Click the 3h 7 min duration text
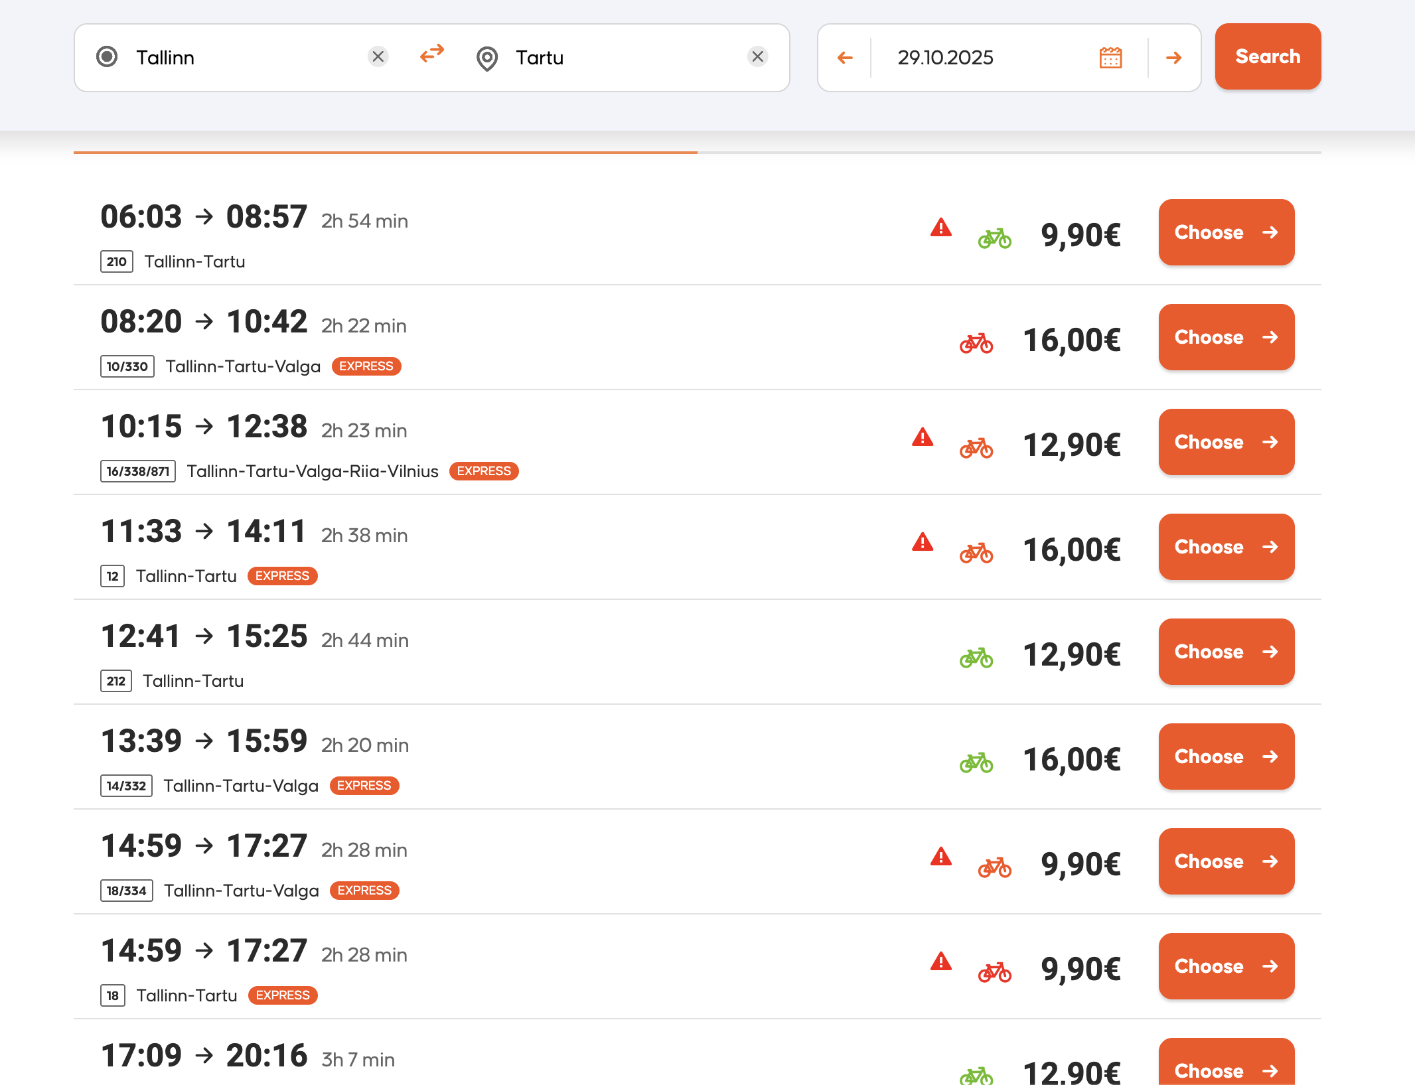Screen dimensions: 1415x1085 coord(358,1060)
